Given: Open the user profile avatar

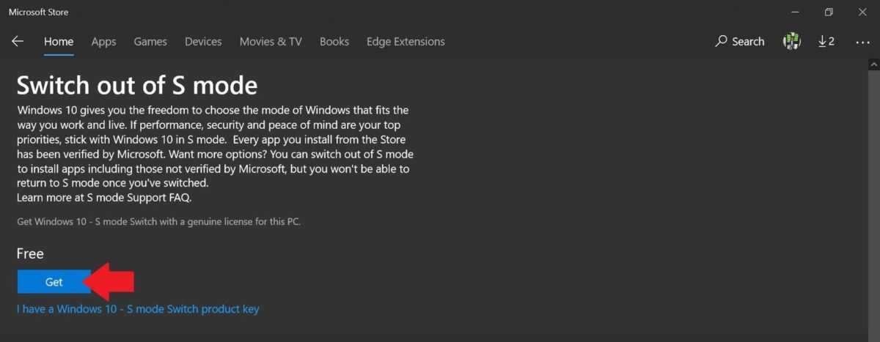Looking at the screenshot, I should point(792,42).
